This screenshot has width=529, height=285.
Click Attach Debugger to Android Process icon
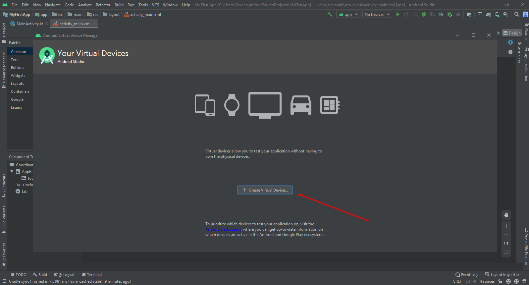point(450,14)
